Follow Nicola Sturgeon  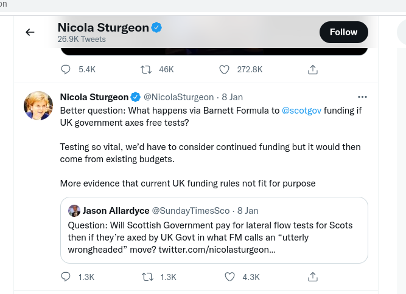click(x=343, y=32)
